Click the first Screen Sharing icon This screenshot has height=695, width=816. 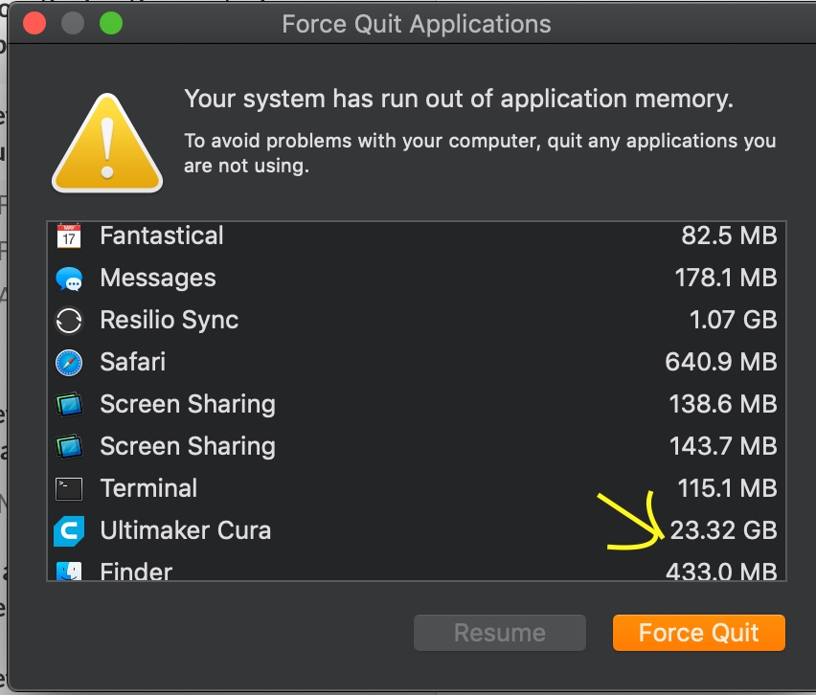click(69, 405)
